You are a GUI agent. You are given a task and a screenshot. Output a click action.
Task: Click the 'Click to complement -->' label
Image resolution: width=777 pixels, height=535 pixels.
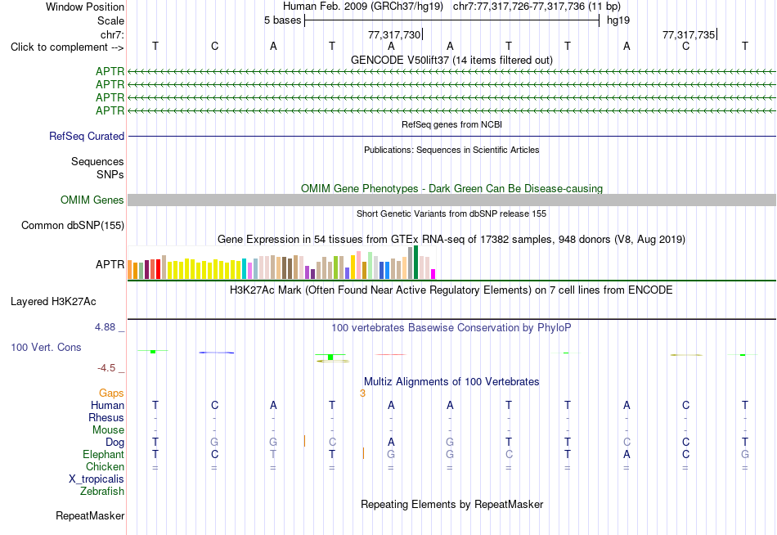[67, 47]
